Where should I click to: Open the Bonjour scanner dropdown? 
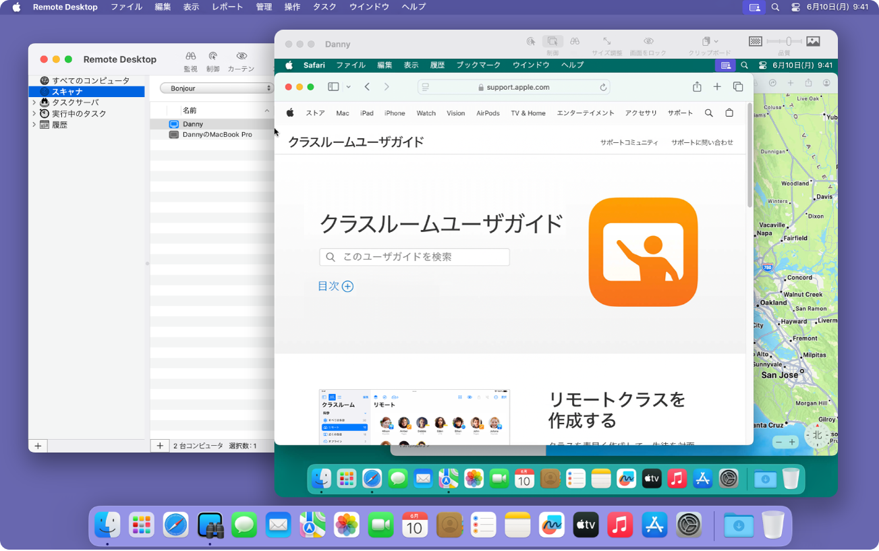(216, 88)
